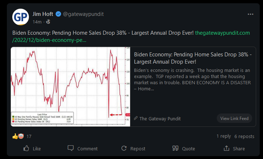Open the three-dot post options menu
This screenshot has width=263, height=159.
(x=250, y=14)
